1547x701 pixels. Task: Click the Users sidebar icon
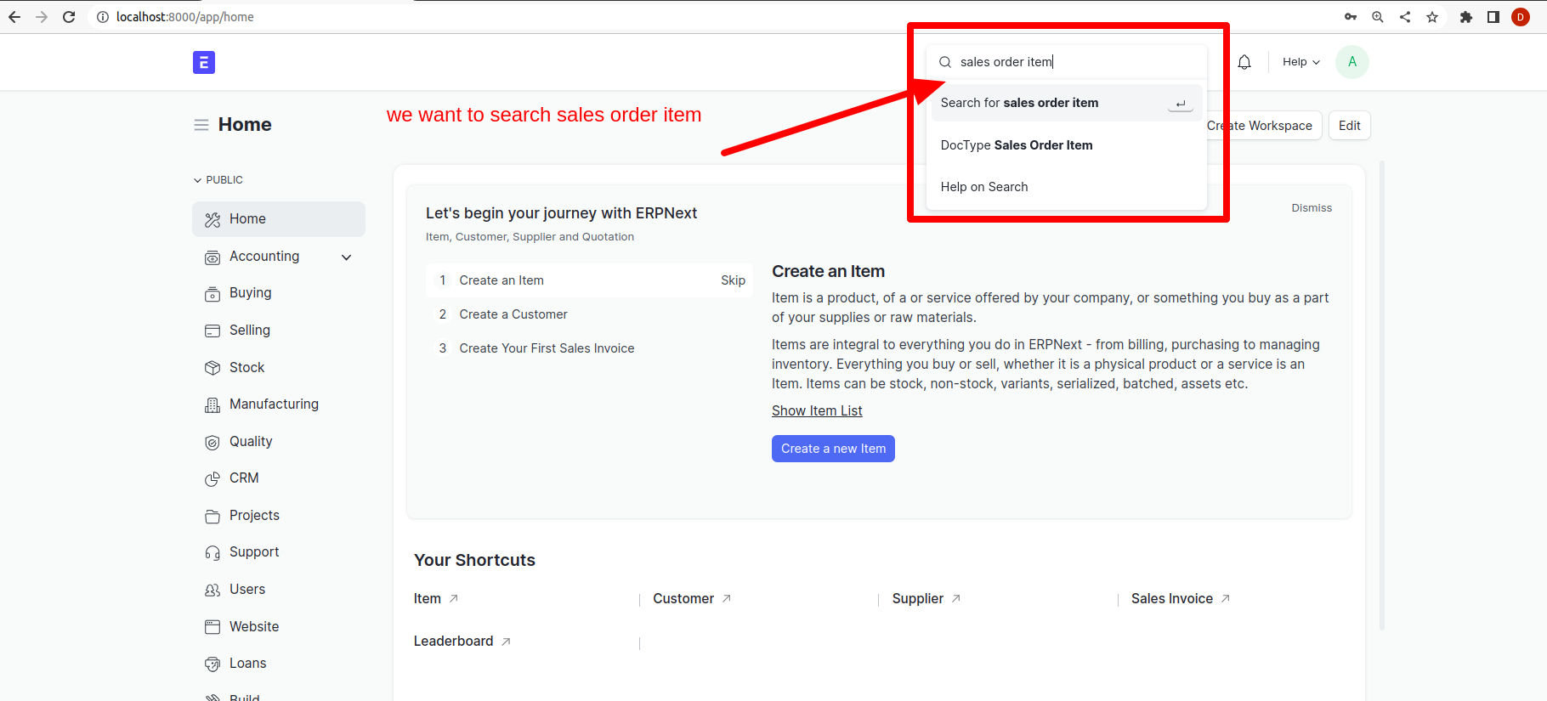tap(212, 590)
